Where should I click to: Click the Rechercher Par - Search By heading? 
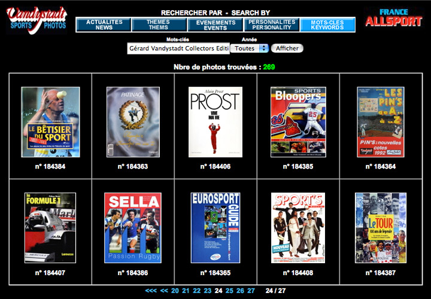point(215,13)
